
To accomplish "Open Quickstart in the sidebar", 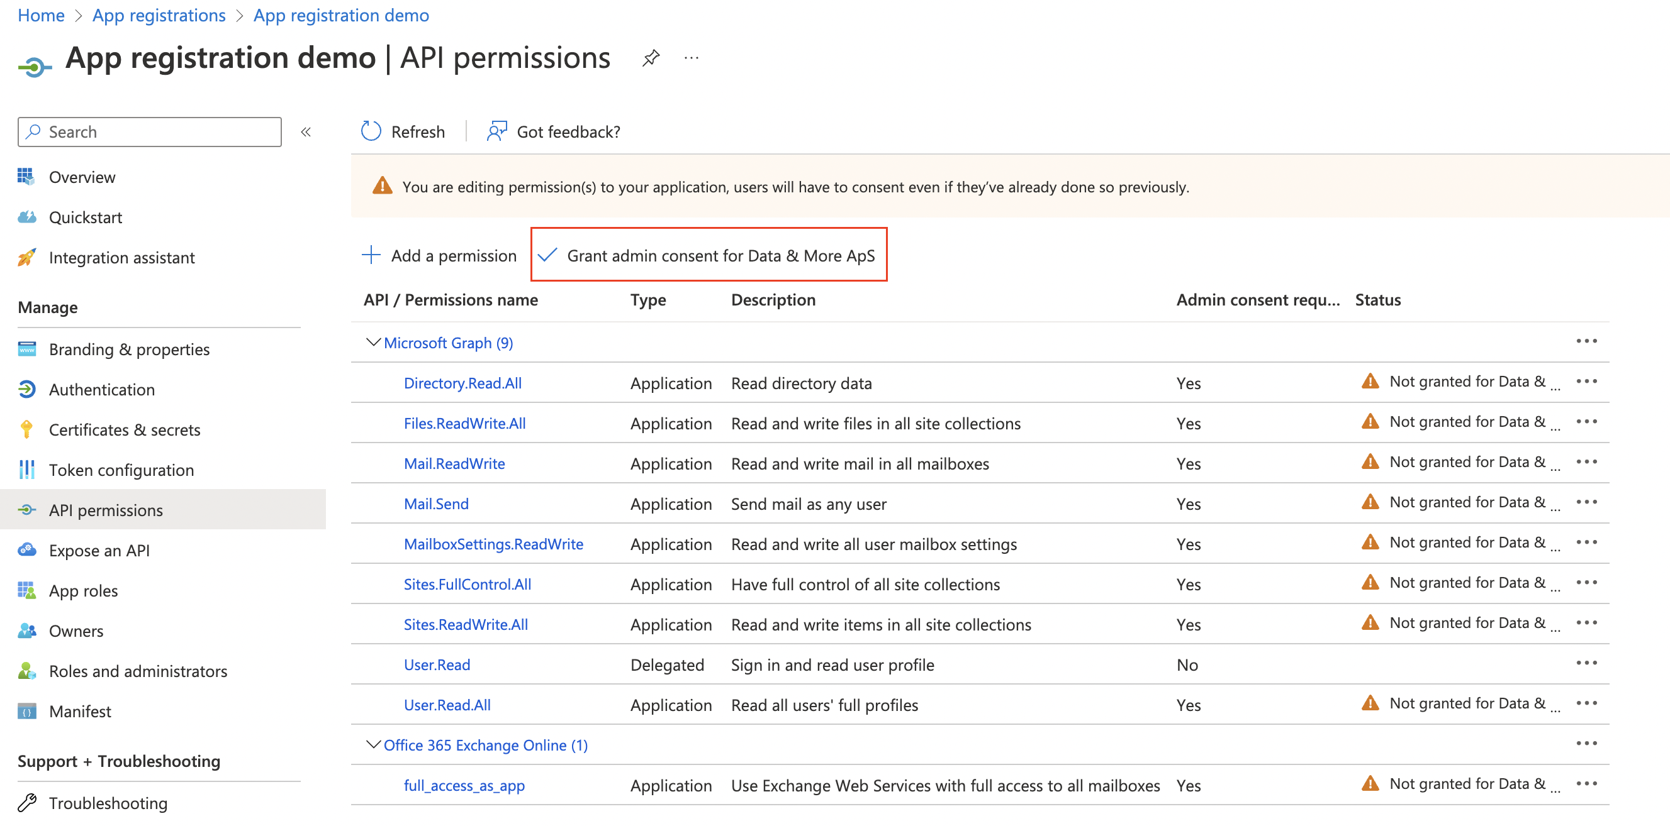I will pyautogui.click(x=85, y=217).
